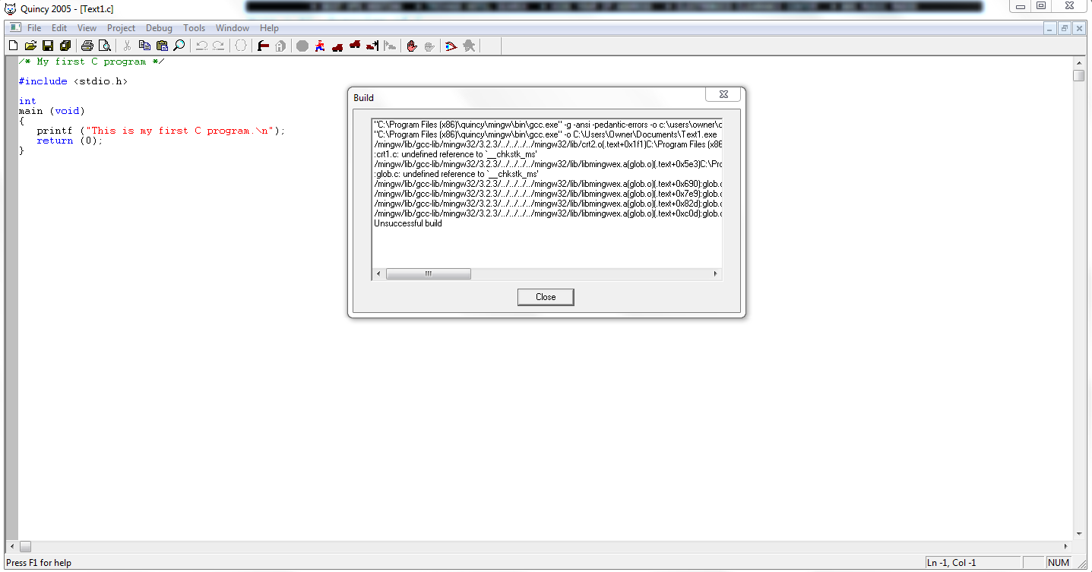Click the Paste clipboard icon
1092x572 pixels.
tap(162, 46)
